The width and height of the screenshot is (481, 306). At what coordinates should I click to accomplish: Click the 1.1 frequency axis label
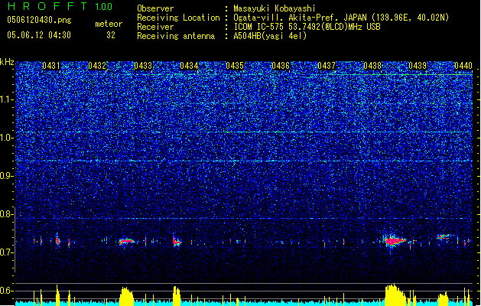(x=7, y=99)
